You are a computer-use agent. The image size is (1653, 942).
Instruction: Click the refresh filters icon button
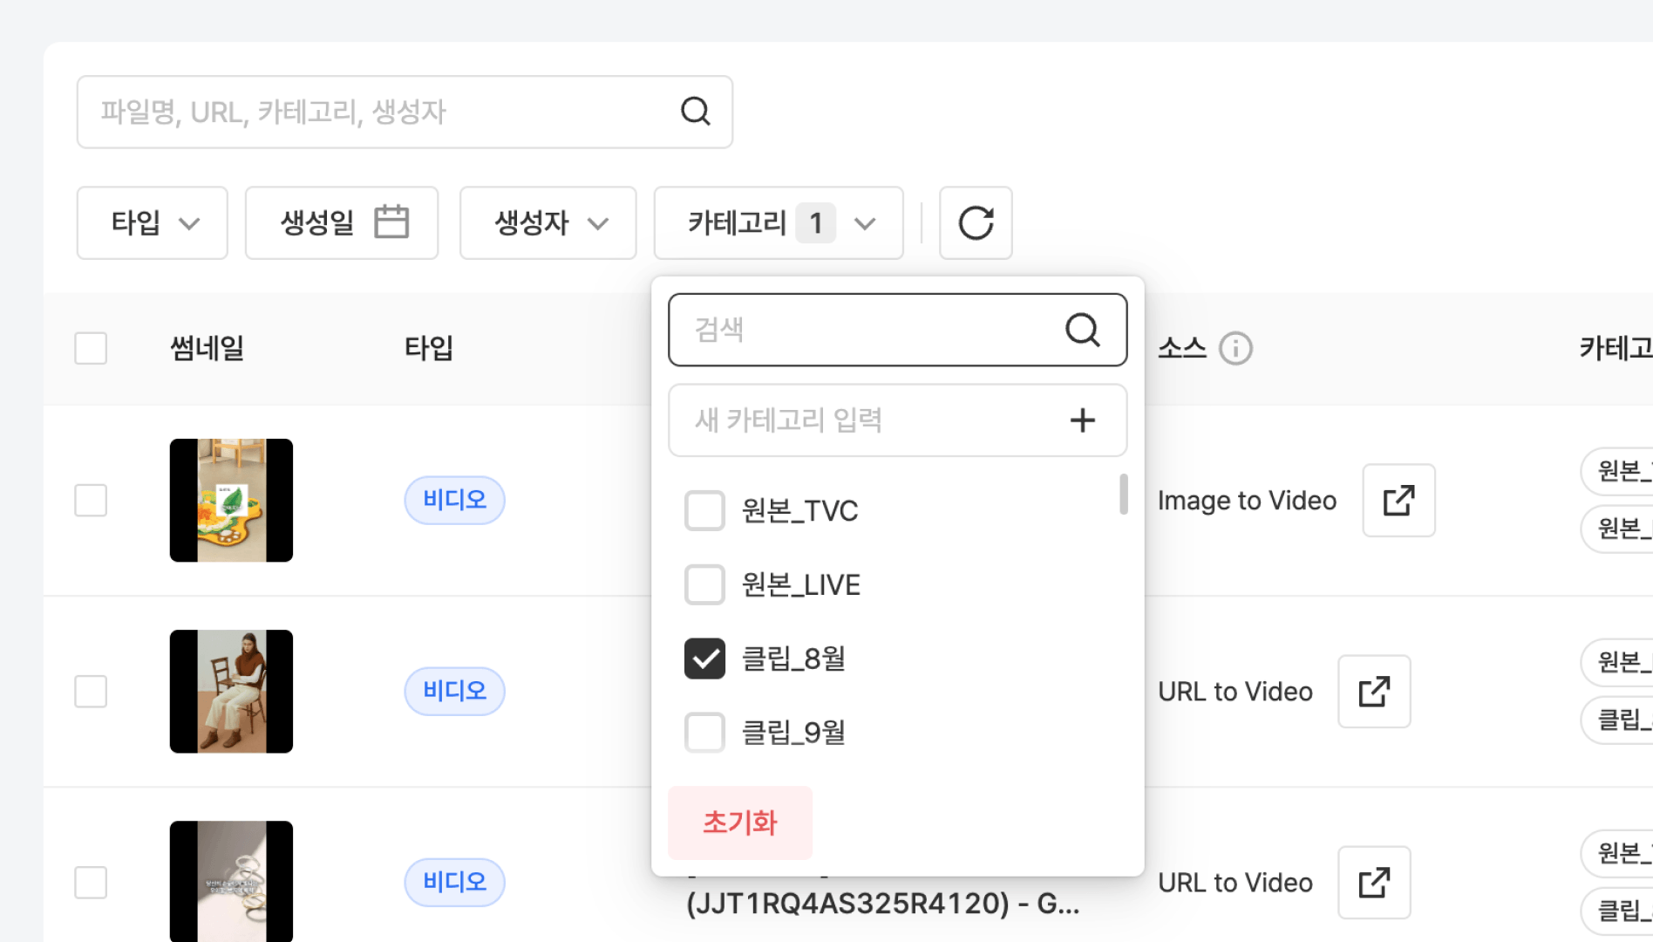[x=976, y=223]
